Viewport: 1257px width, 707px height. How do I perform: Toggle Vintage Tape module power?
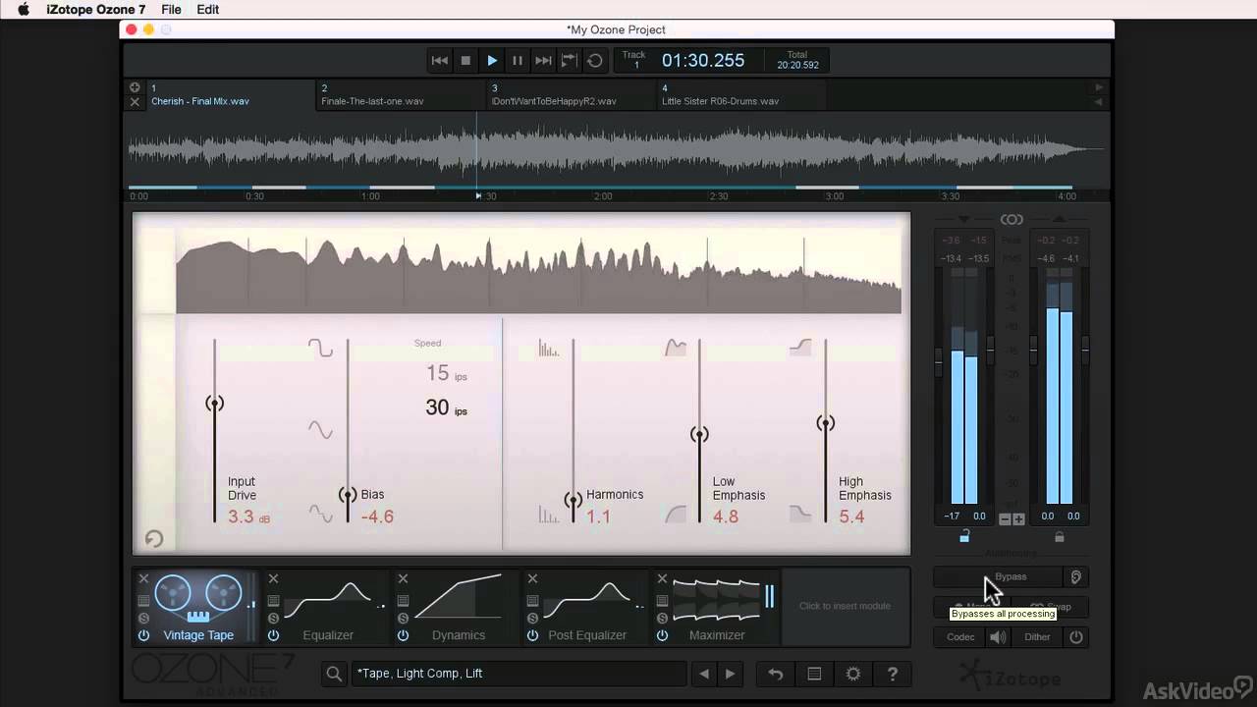[143, 635]
